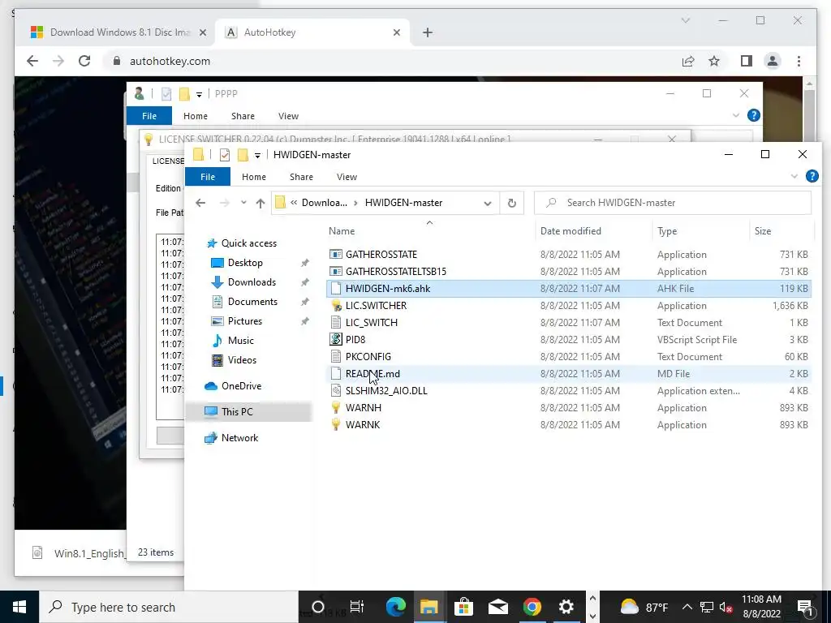Screen dimensions: 831x623
Task: Open Share ribbon tab in HWIDGEN-master window
Action: click(x=301, y=176)
